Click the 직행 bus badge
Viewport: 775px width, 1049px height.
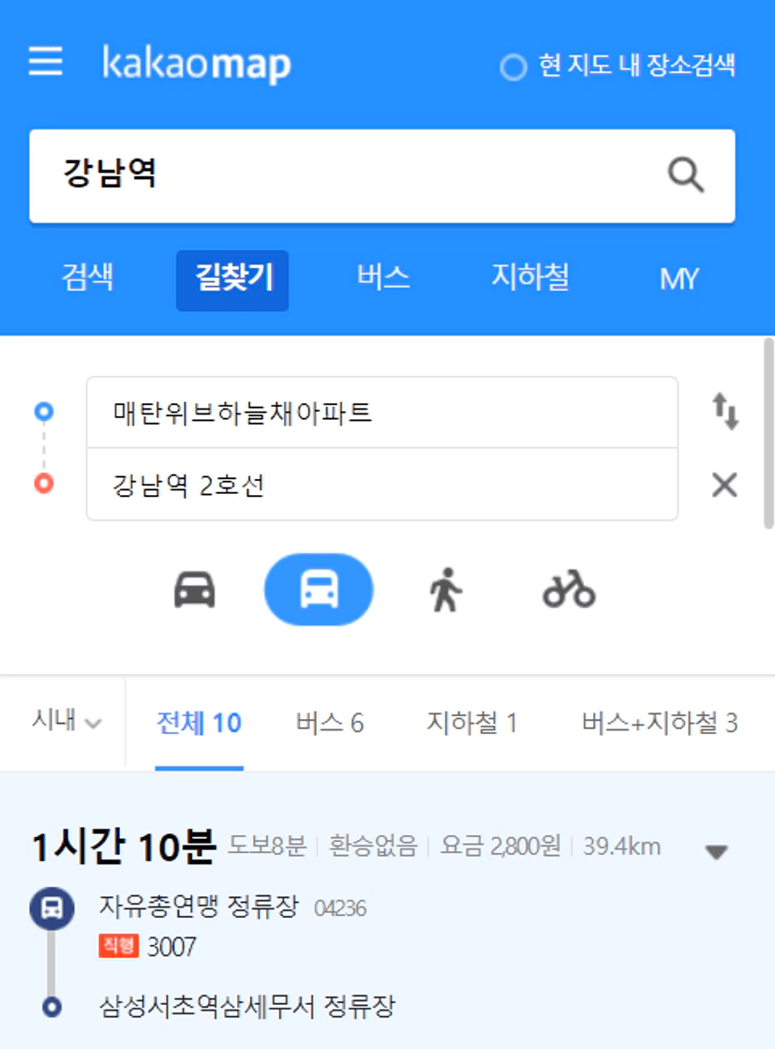pos(118,946)
